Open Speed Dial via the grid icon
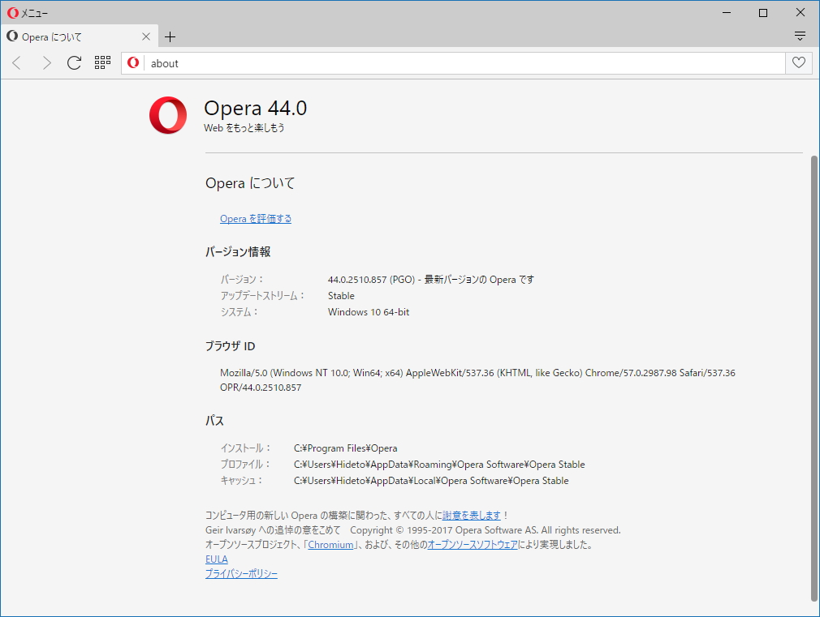Screen dimensions: 820x617 [x=102, y=62]
